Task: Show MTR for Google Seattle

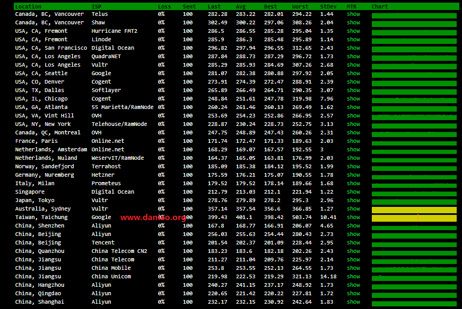Action: (353, 73)
